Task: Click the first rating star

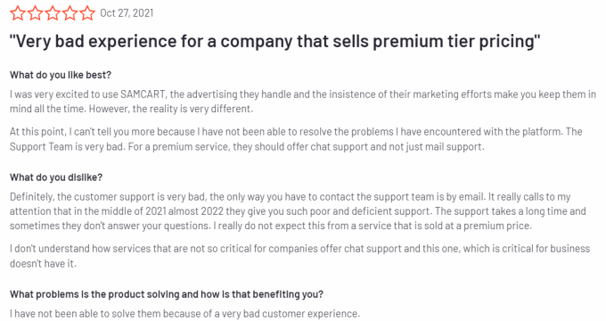Action: click(18, 13)
